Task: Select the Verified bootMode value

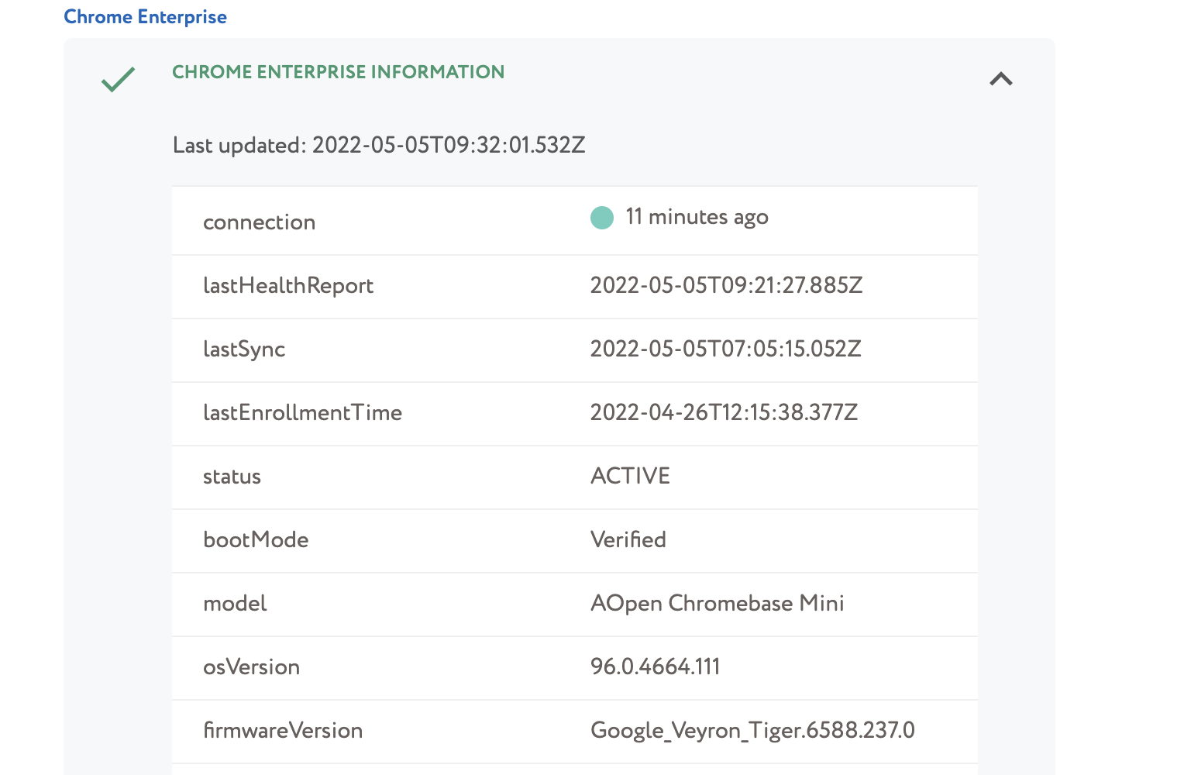Action: (628, 539)
